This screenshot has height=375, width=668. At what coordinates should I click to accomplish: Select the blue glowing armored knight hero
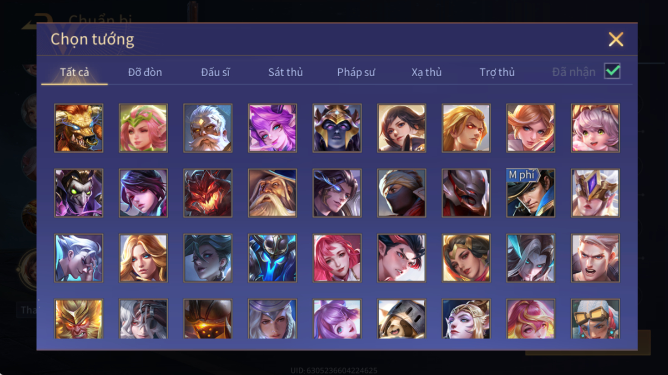pos(272,258)
